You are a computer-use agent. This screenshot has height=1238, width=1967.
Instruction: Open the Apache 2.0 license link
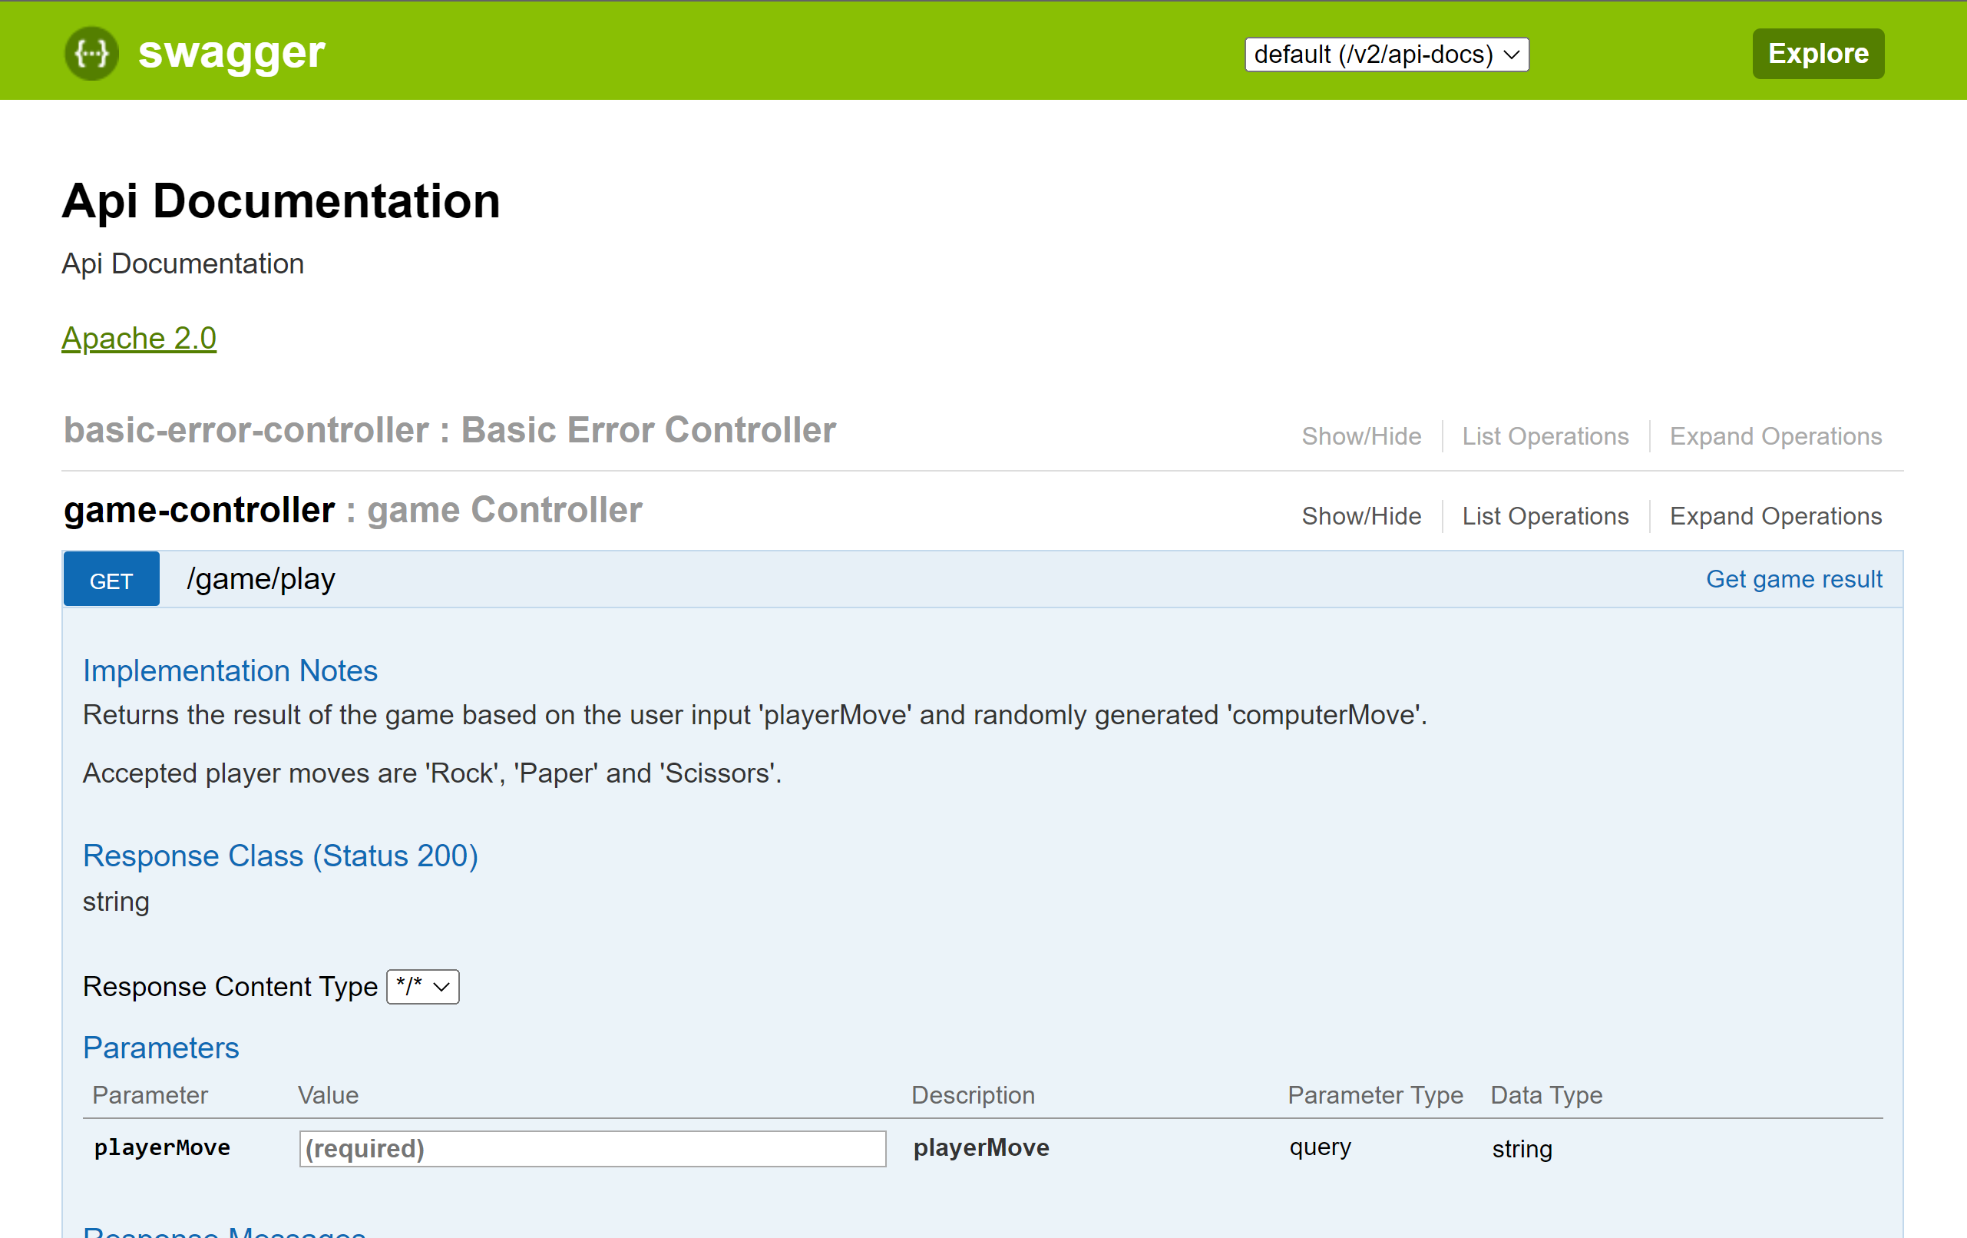[x=139, y=337]
